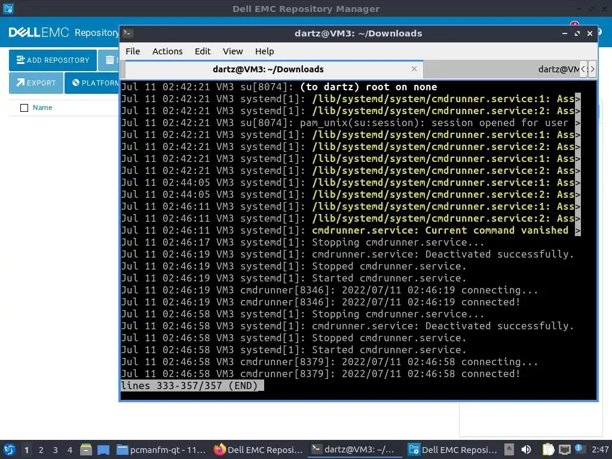Switch to pcmanfm-qt taskbar window
612x459 pixels.
[161, 449]
